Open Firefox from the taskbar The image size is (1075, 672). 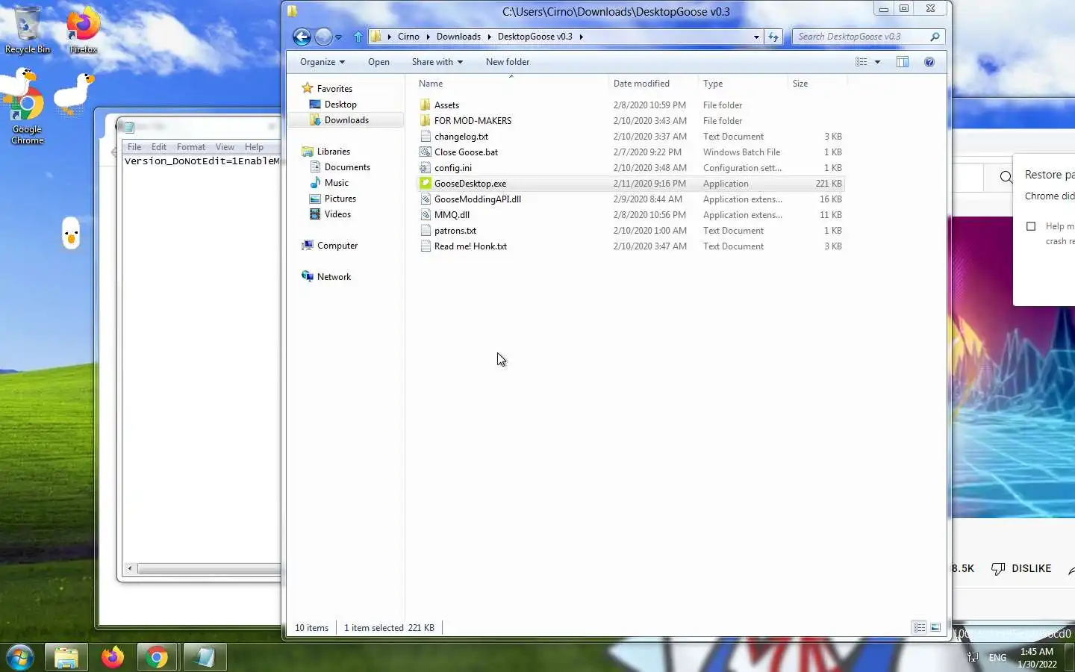click(113, 658)
